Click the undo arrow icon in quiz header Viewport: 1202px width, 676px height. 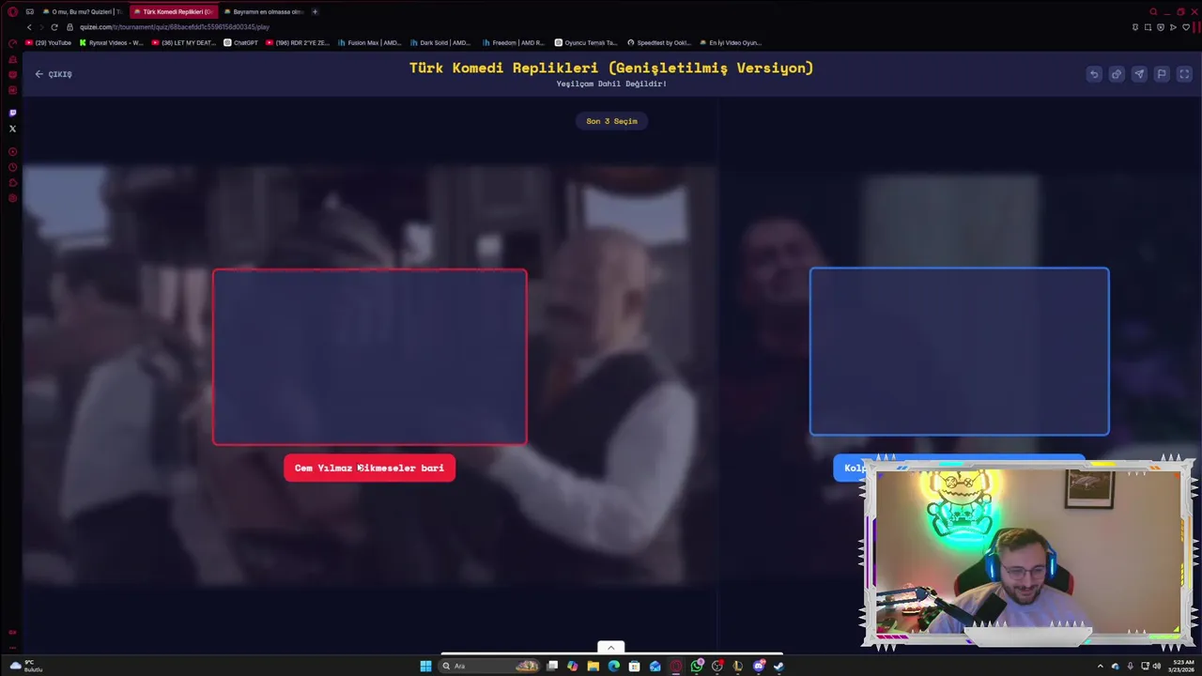[1094, 74]
